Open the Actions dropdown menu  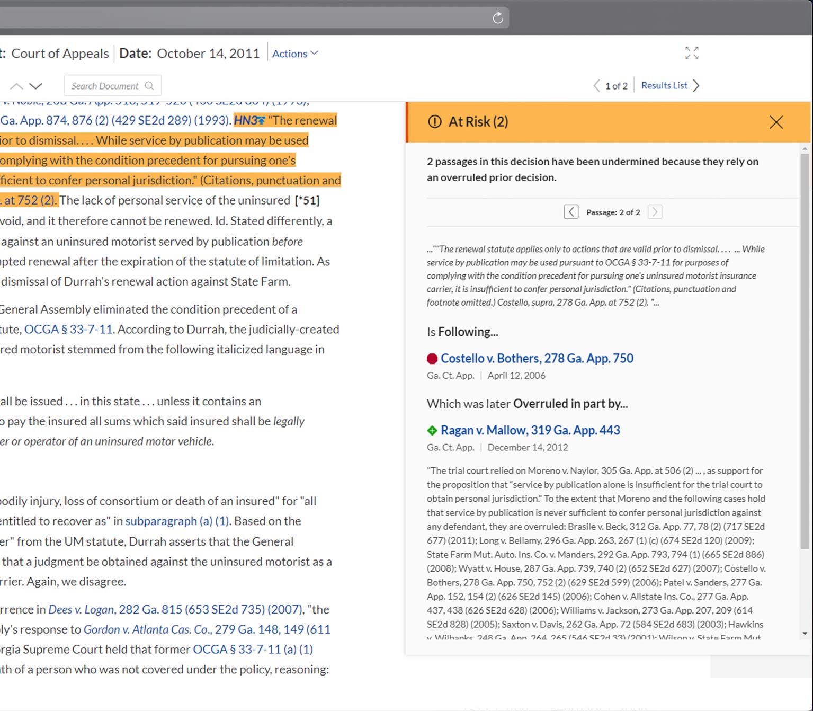click(295, 54)
